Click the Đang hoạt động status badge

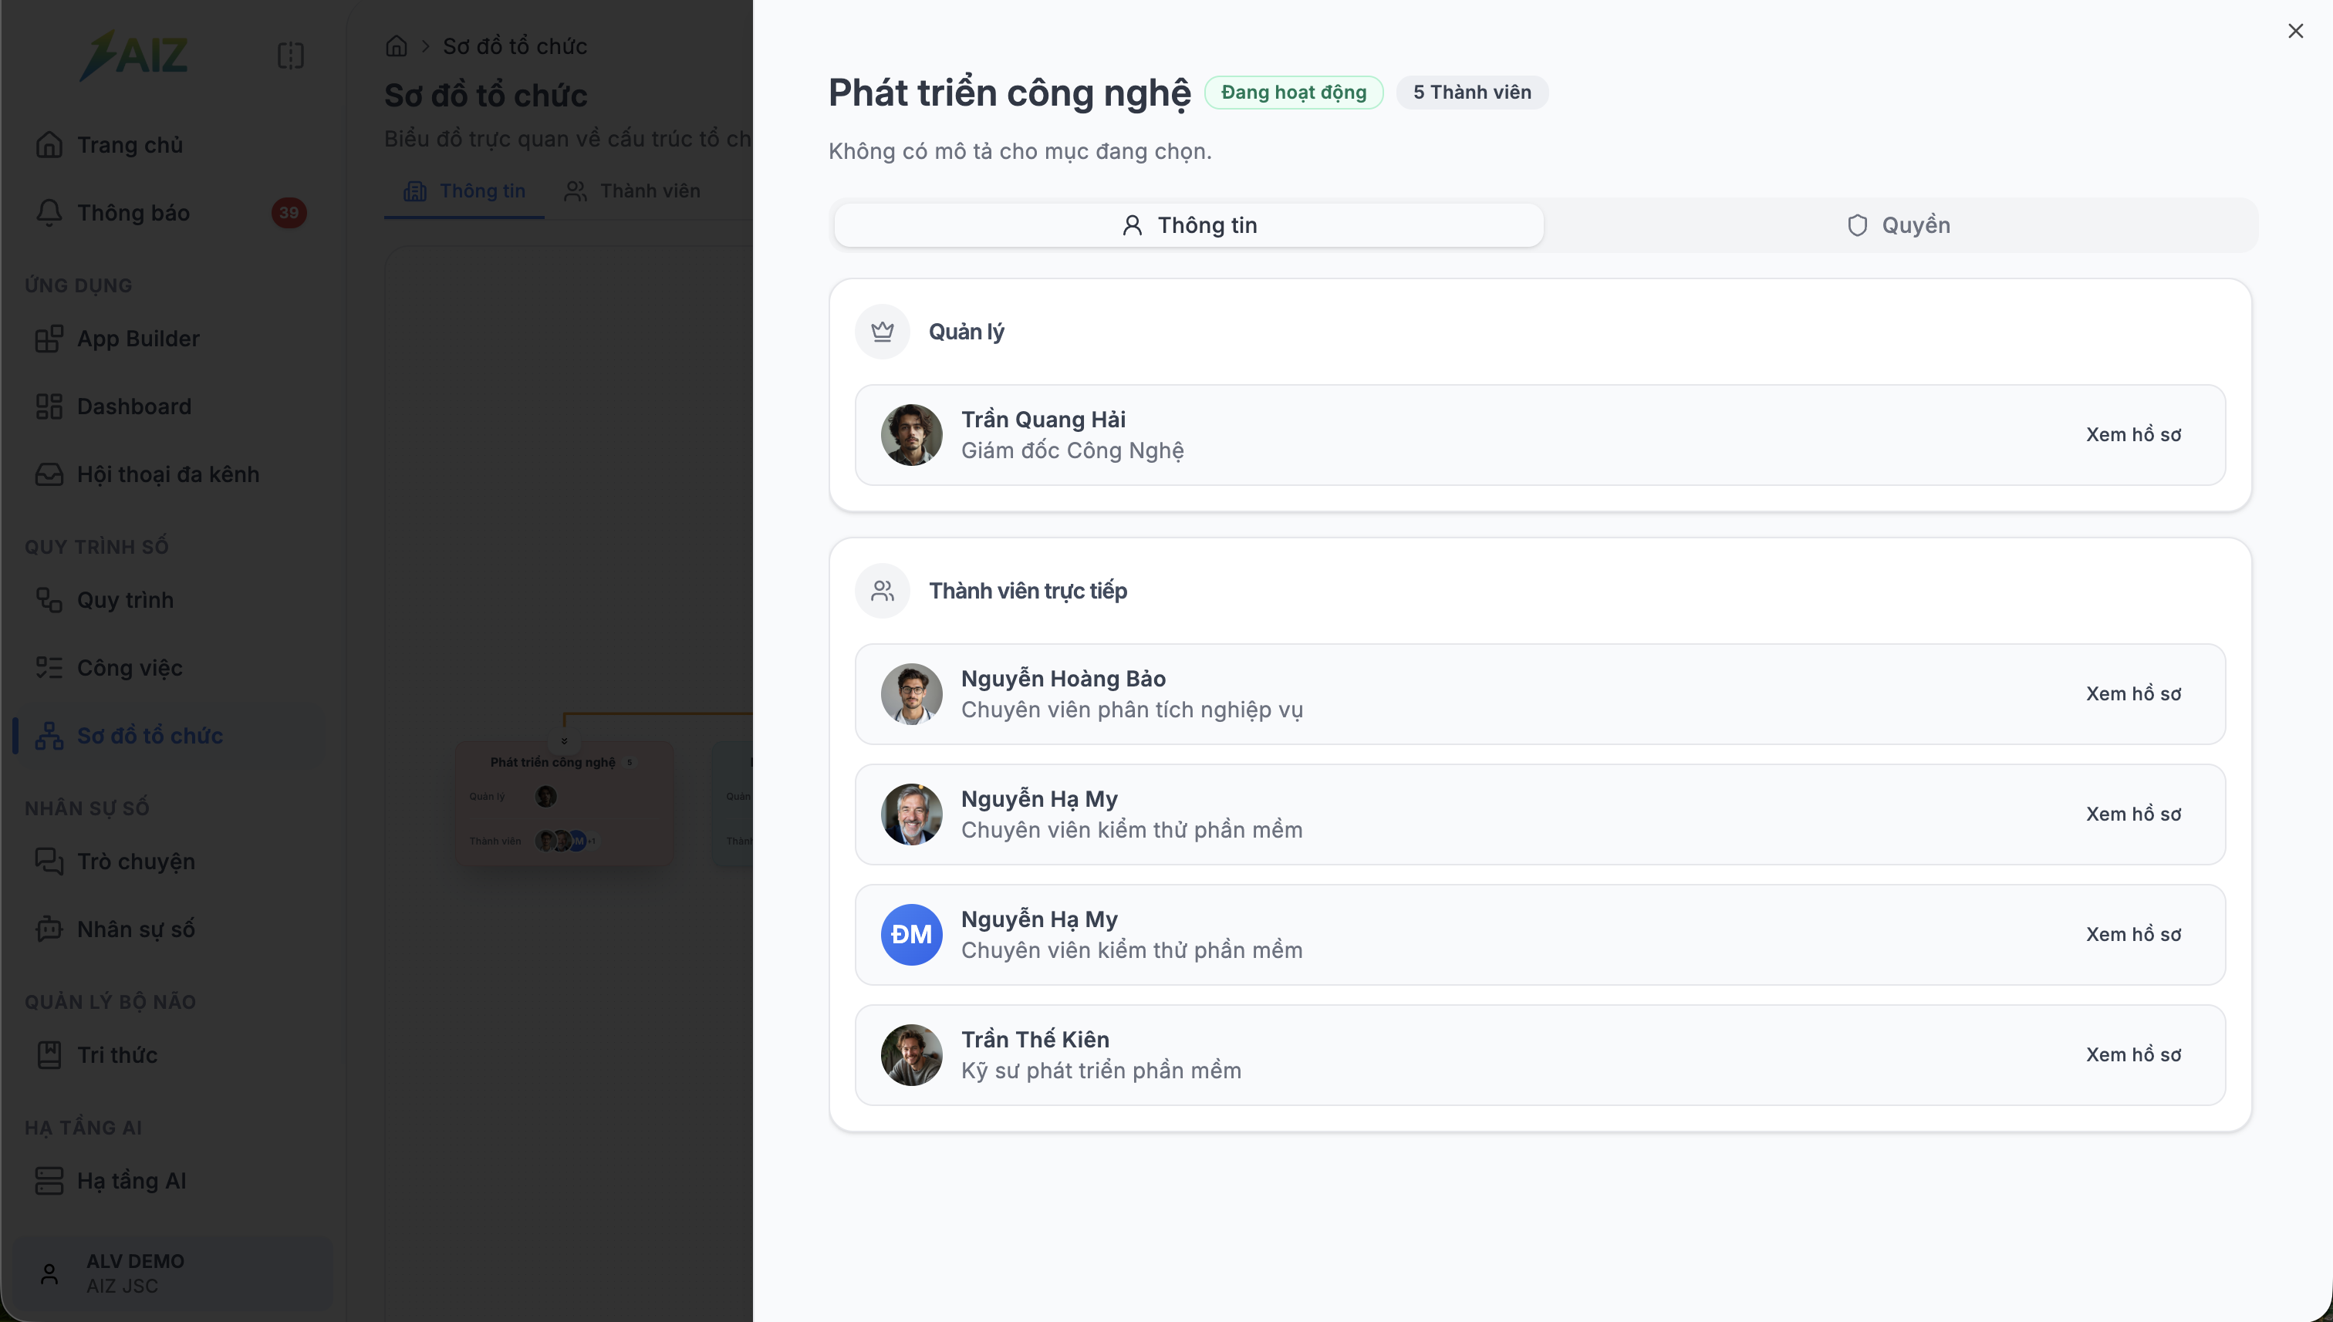(1293, 92)
